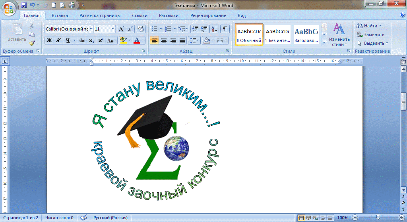The height and width of the screenshot is (222, 407).
Task: Shrink the font size
Action: pos(130,29)
